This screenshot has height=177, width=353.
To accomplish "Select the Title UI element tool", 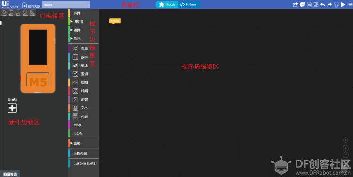I will (11, 13).
